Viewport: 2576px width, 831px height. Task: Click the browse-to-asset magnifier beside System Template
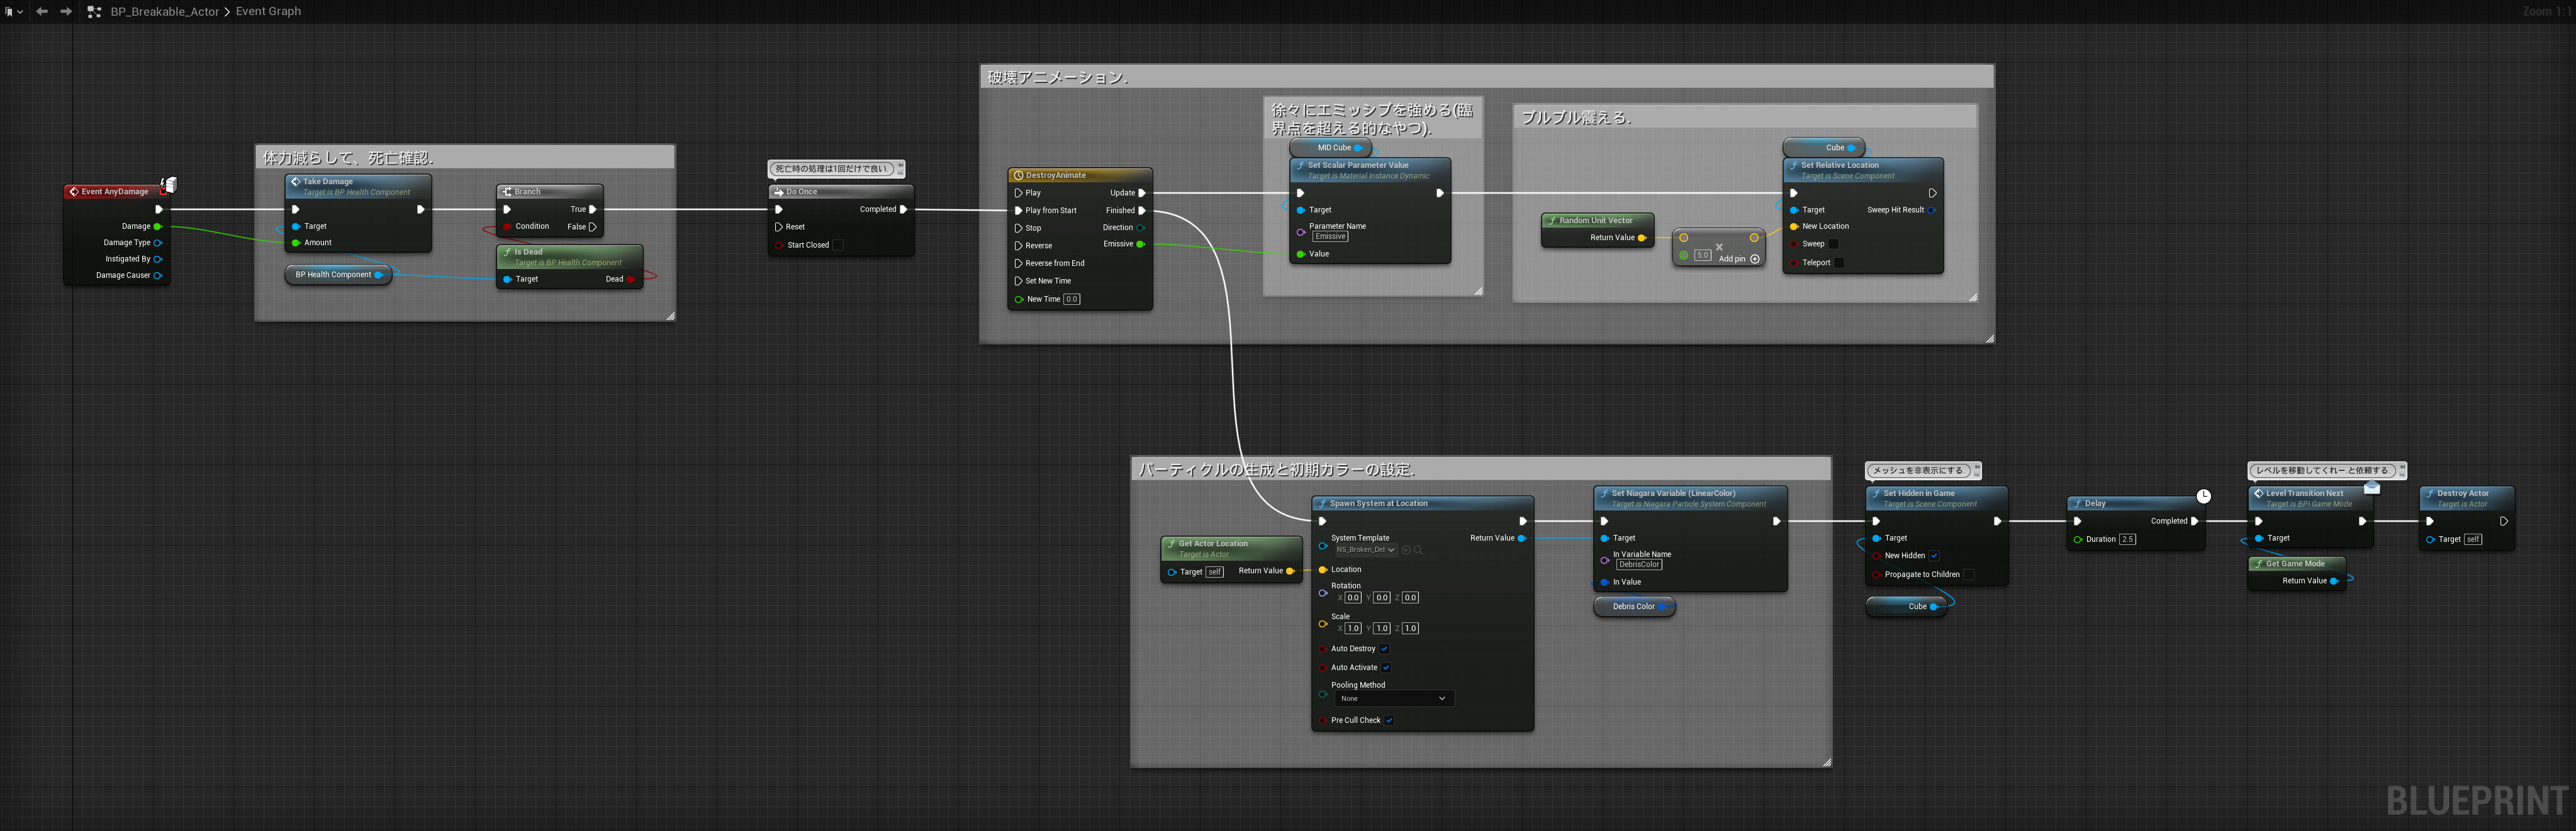pyautogui.click(x=1418, y=549)
